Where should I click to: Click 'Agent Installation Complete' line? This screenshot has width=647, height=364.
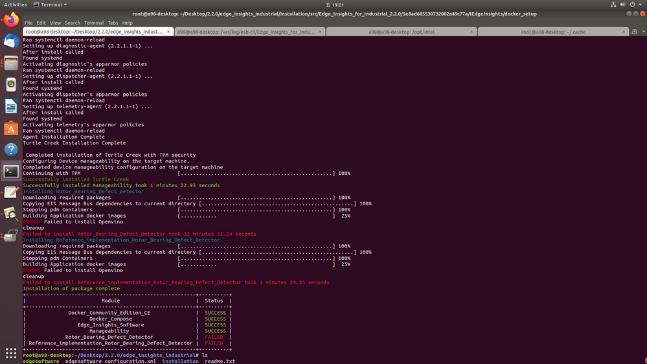[x=63, y=137]
